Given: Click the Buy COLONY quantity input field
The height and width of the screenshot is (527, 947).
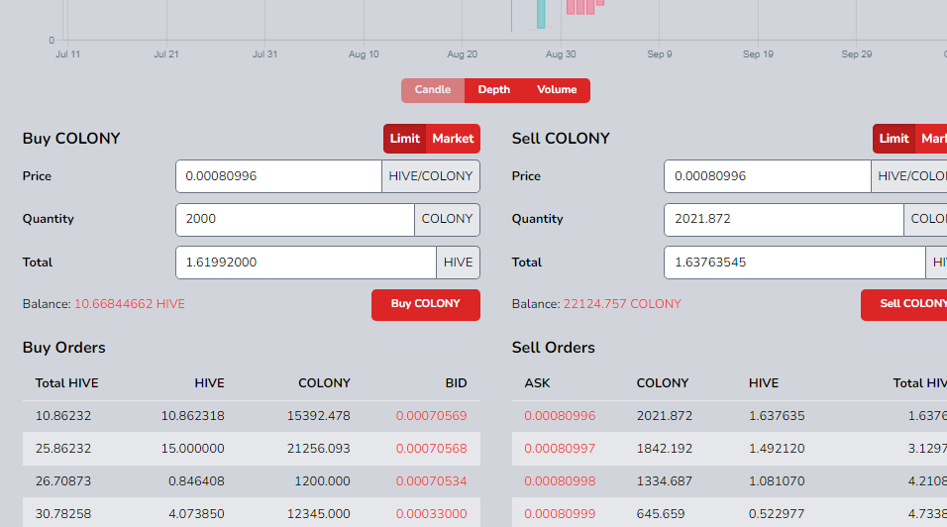Looking at the screenshot, I should [294, 219].
